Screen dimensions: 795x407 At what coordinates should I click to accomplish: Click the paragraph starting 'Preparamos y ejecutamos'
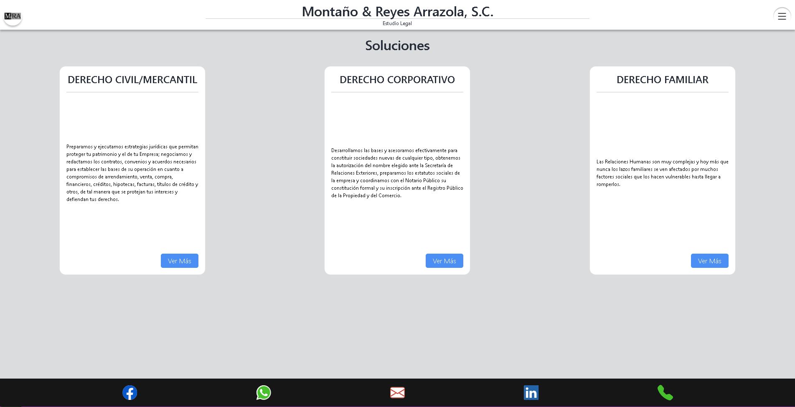(x=132, y=173)
